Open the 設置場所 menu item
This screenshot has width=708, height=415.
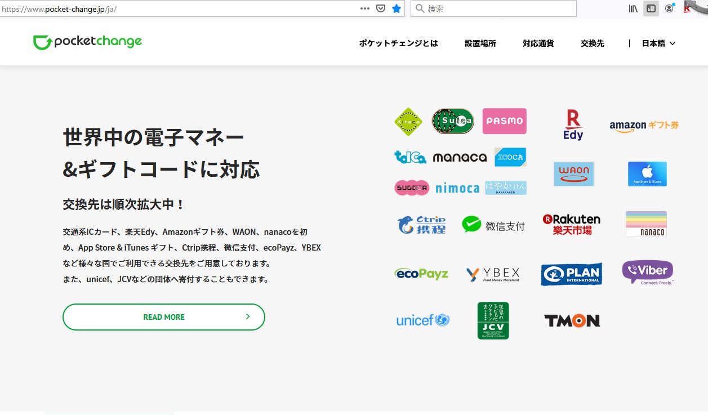click(x=480, y=43)
